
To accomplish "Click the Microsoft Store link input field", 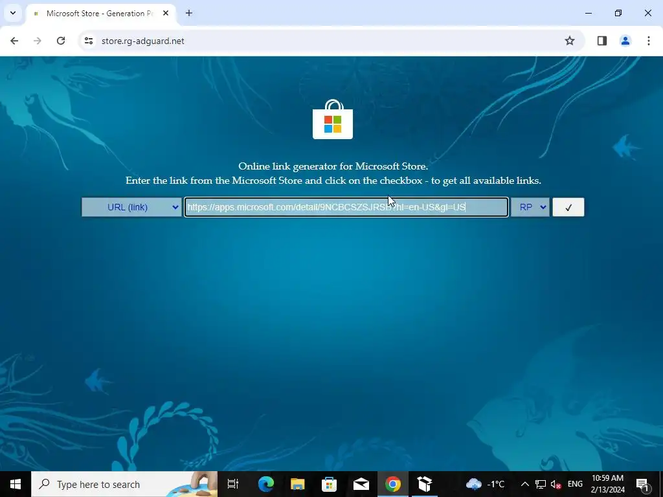I will point(346,207).
